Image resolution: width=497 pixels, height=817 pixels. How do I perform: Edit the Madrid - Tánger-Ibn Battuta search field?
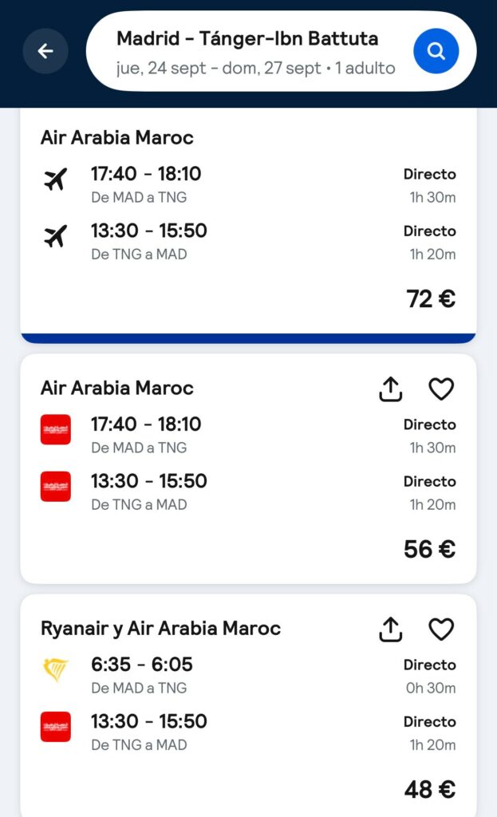point(247,39)
